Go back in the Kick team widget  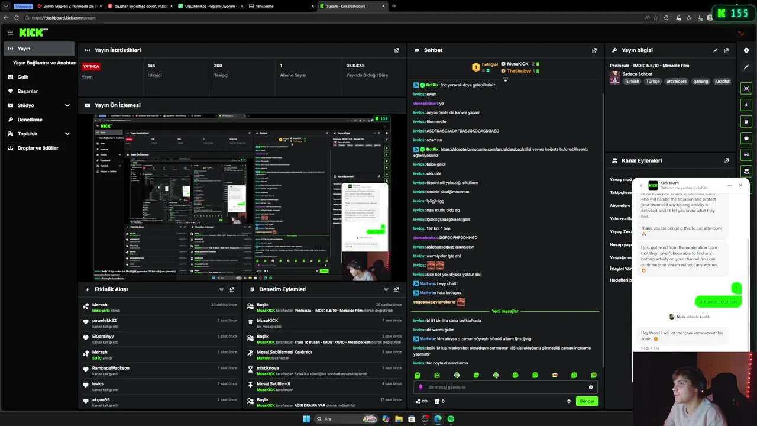(641, 185)
